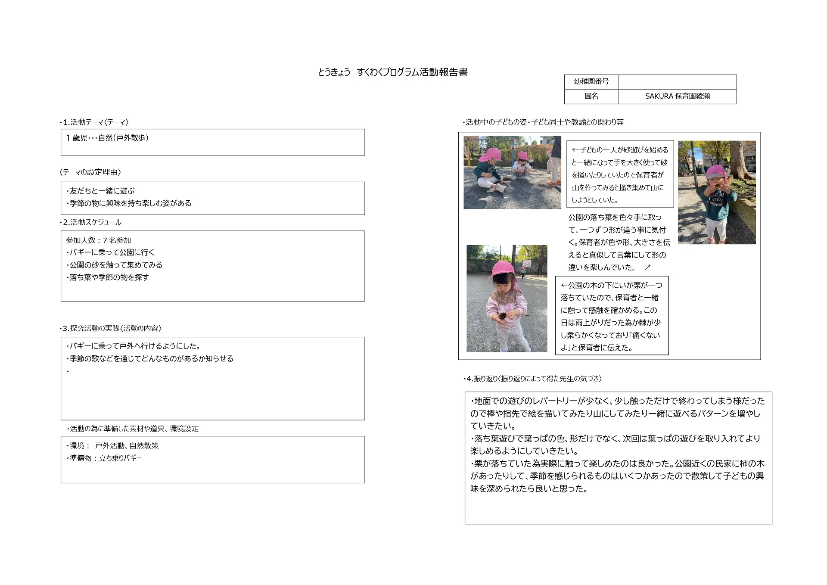Click the 幼稚園番号 empty input cell
The height and width of the screenshot is (585, 827).
click(x=677, y=82)
